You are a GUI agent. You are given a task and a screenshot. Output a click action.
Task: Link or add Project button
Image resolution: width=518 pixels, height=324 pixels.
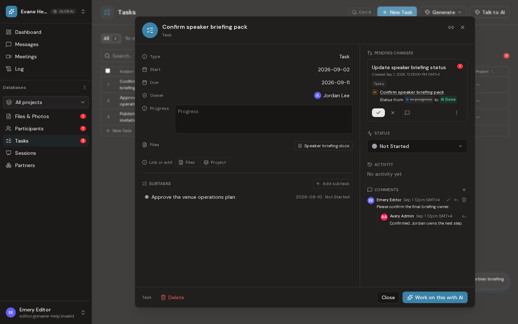(x=215, y=162)
